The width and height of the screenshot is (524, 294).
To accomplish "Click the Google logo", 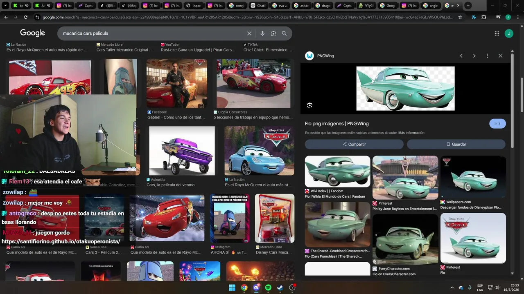I will coord(32,33).
